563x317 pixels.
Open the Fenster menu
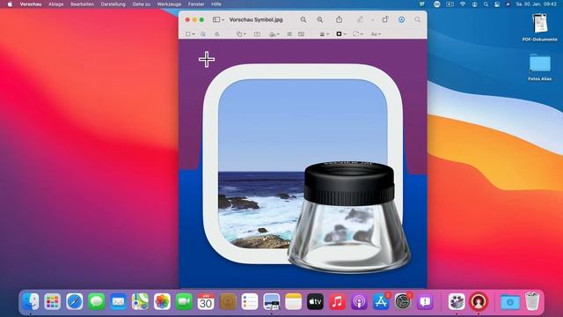pos(196,4)
